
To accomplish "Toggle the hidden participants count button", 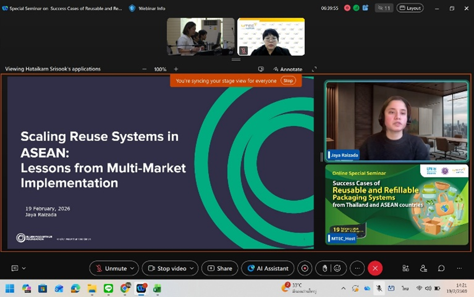I will pyautogui.click(x=383, y=8).
